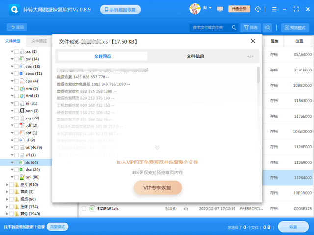Click the docx file type icon
314x235 pixels.
22,74
